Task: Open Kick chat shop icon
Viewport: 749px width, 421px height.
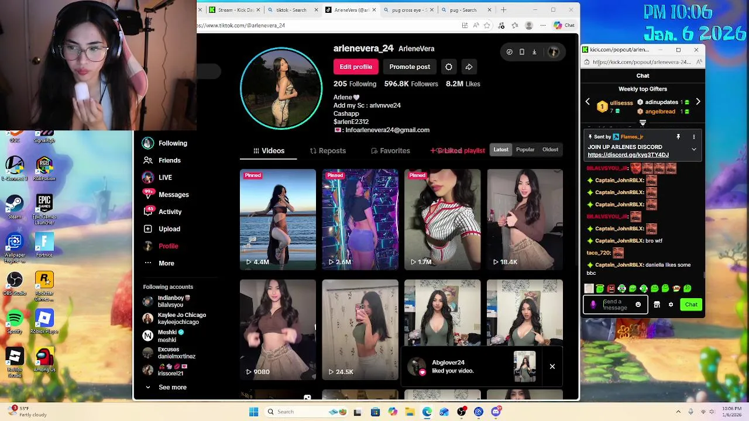Action: tap(657, 305)
